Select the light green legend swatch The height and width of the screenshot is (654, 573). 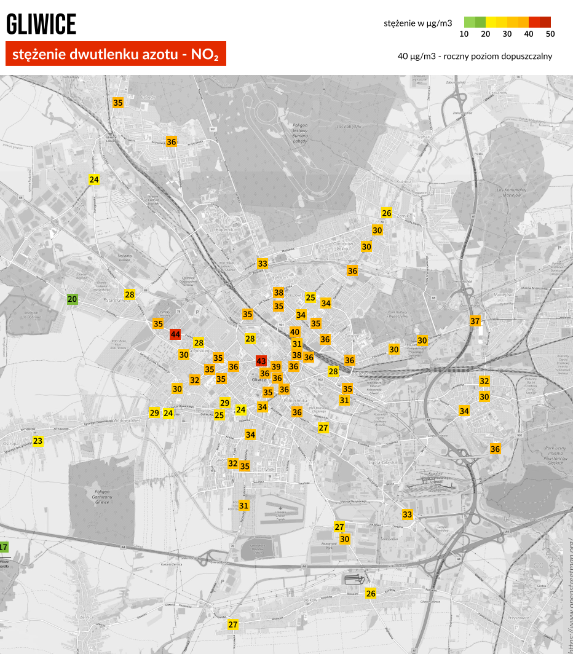[470, 22]
